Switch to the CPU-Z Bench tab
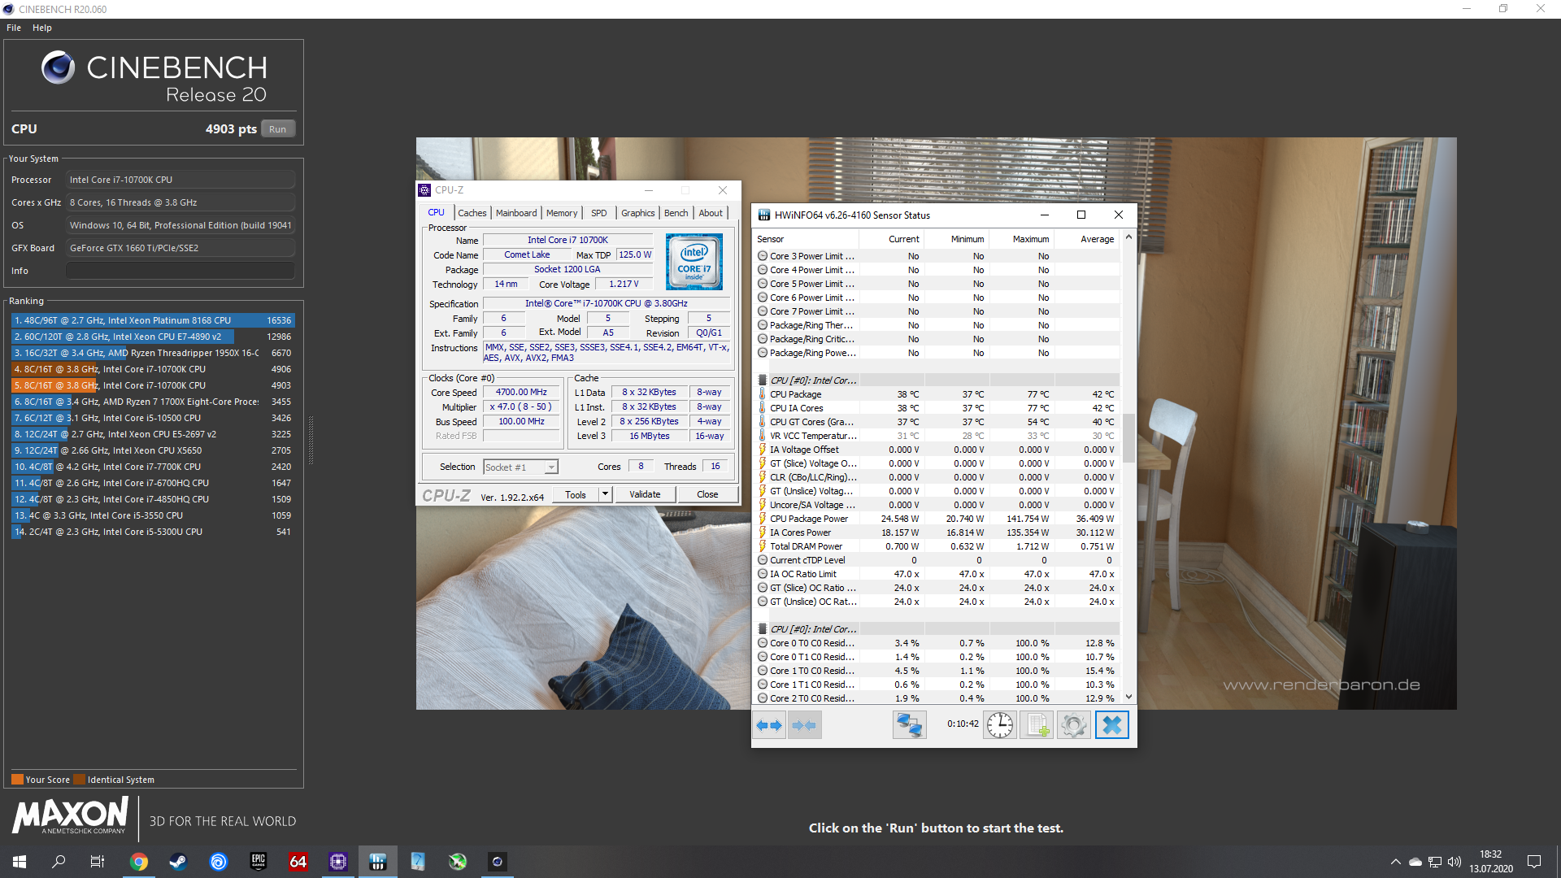Screen dimensions: 1561x878 pyautogui.click(x=676, y=213)
